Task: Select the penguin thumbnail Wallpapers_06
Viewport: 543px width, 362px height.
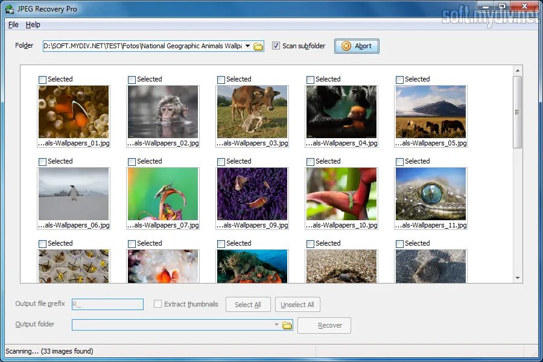Action: [x=74, y=194]
